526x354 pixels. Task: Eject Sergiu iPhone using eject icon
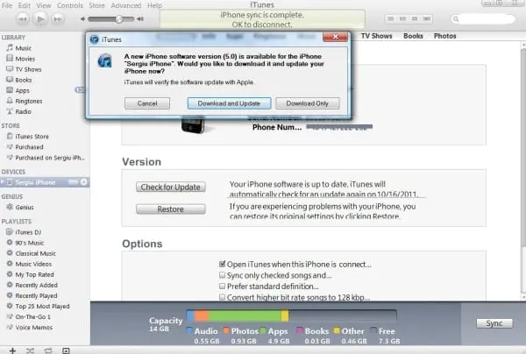[x=84, y=181]
